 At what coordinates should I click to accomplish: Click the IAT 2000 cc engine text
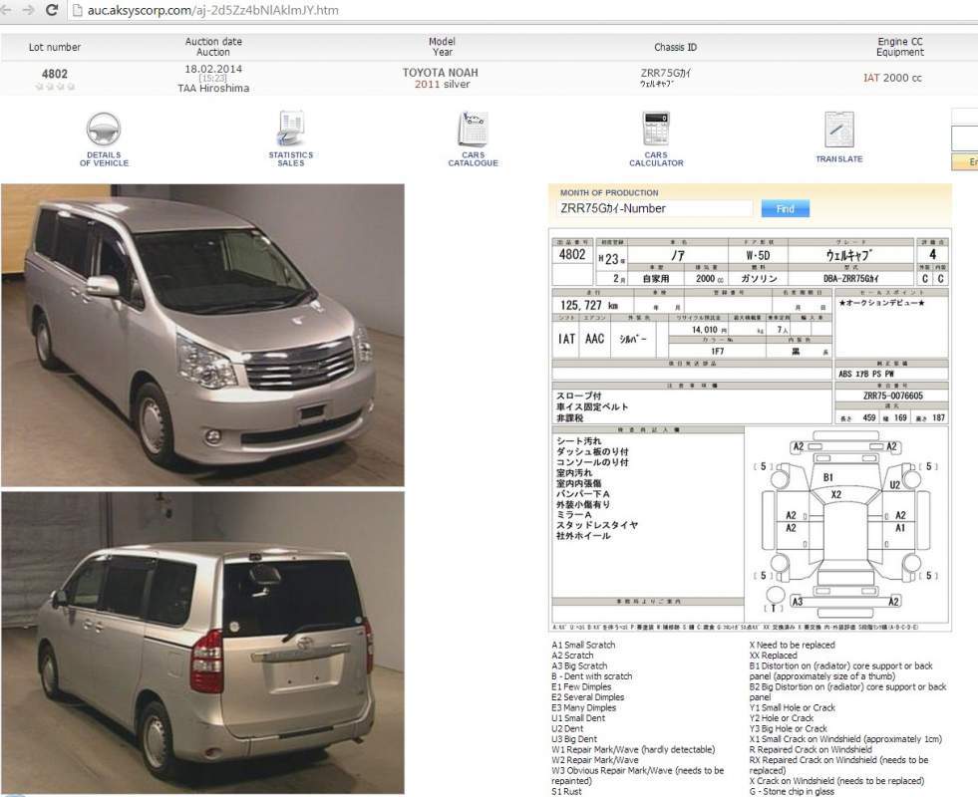(892, 78)
